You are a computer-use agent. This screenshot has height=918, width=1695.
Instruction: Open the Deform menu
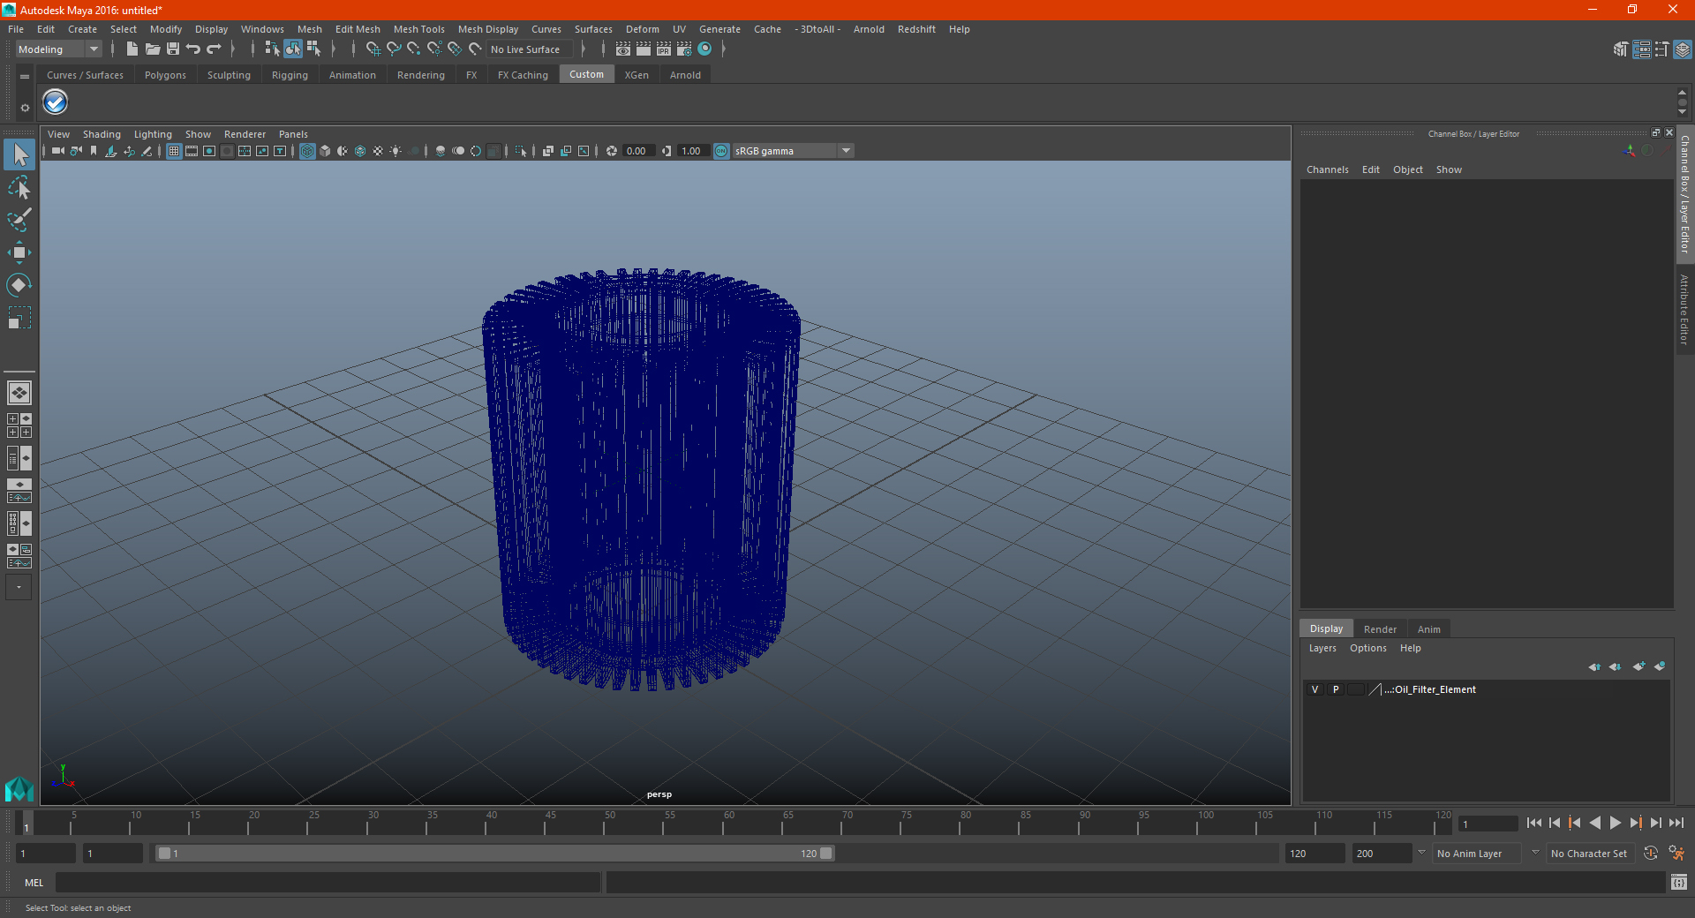[x=642, y=29]
